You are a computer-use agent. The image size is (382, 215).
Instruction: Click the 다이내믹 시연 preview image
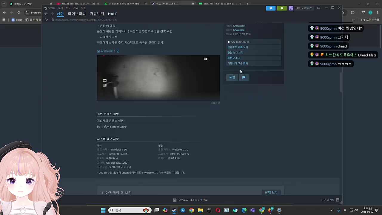[x=158, y=78]
